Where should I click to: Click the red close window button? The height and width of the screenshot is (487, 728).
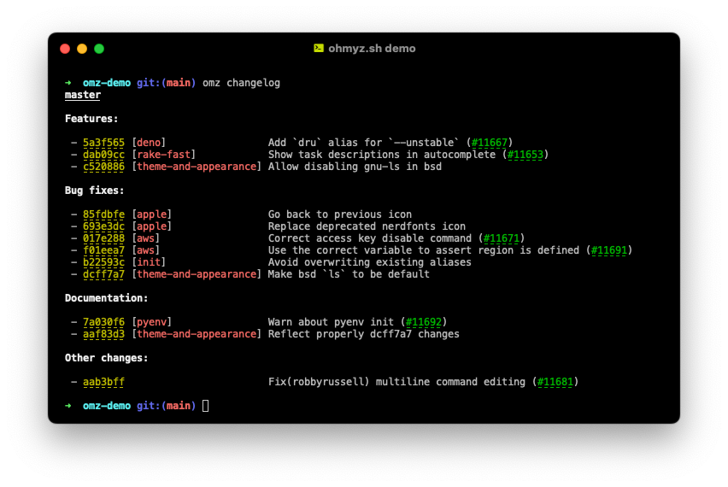click(x=65, y=49)
